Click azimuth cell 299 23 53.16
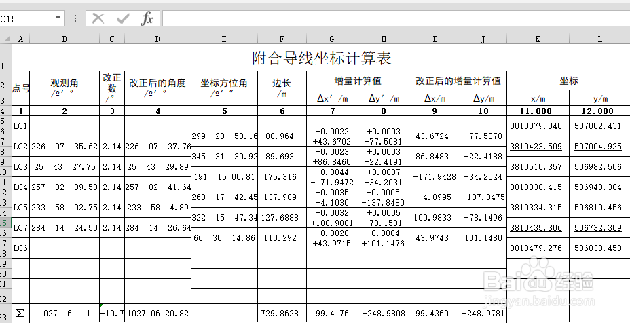The image size is (630, 323). pos(224,136)
